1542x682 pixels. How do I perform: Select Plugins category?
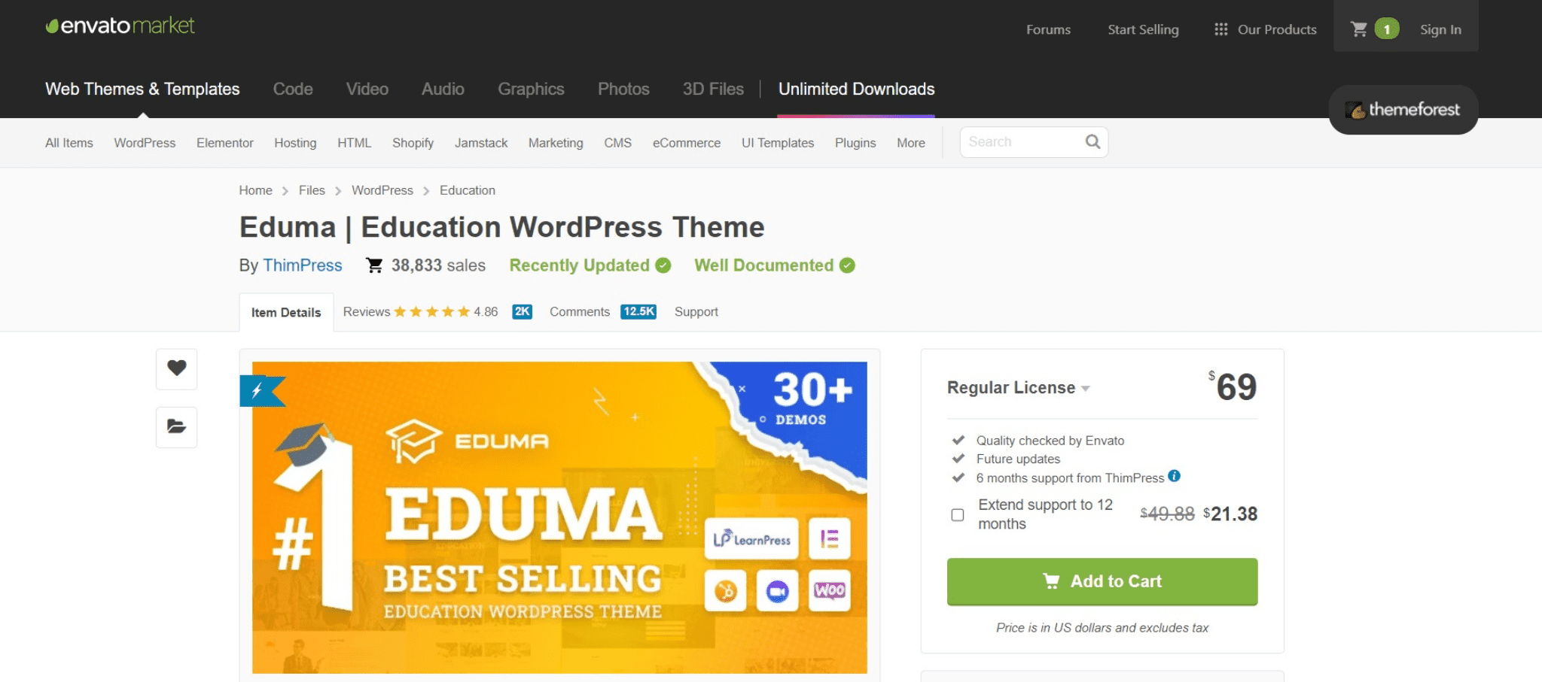pos(855,143)
